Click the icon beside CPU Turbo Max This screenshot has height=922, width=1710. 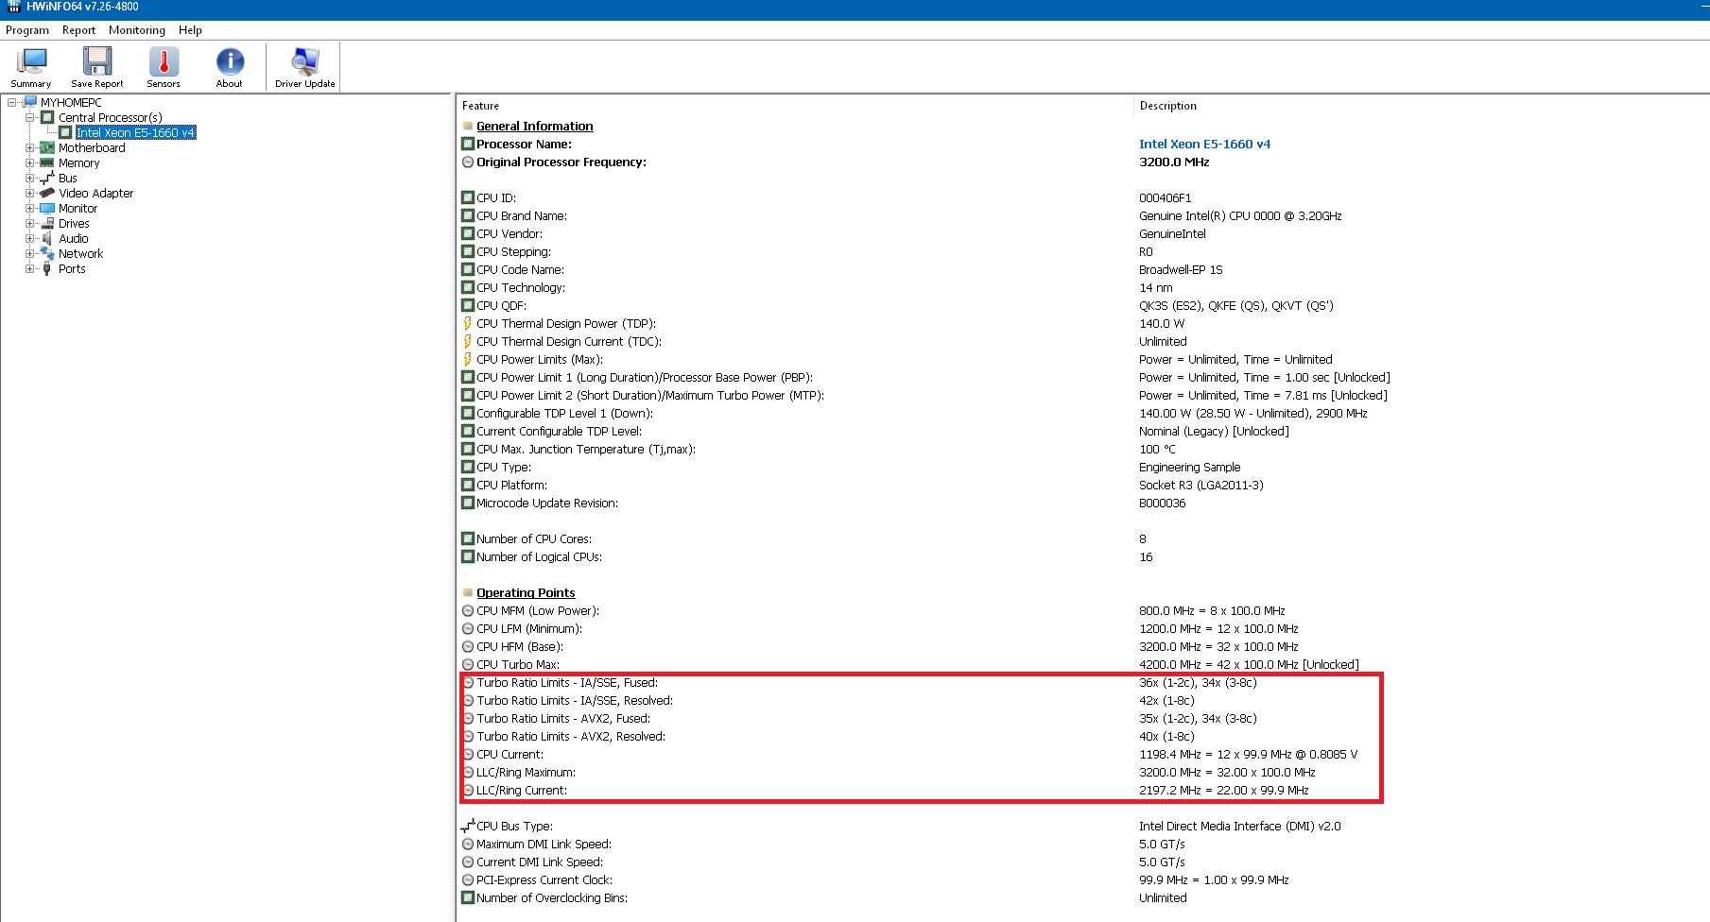(x=467, y=664)
